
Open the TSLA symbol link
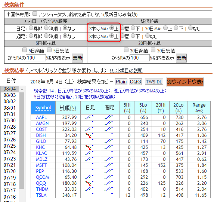pos(41,195)
